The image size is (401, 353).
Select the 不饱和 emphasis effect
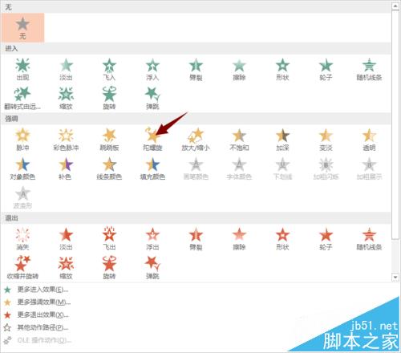[239, 140]
